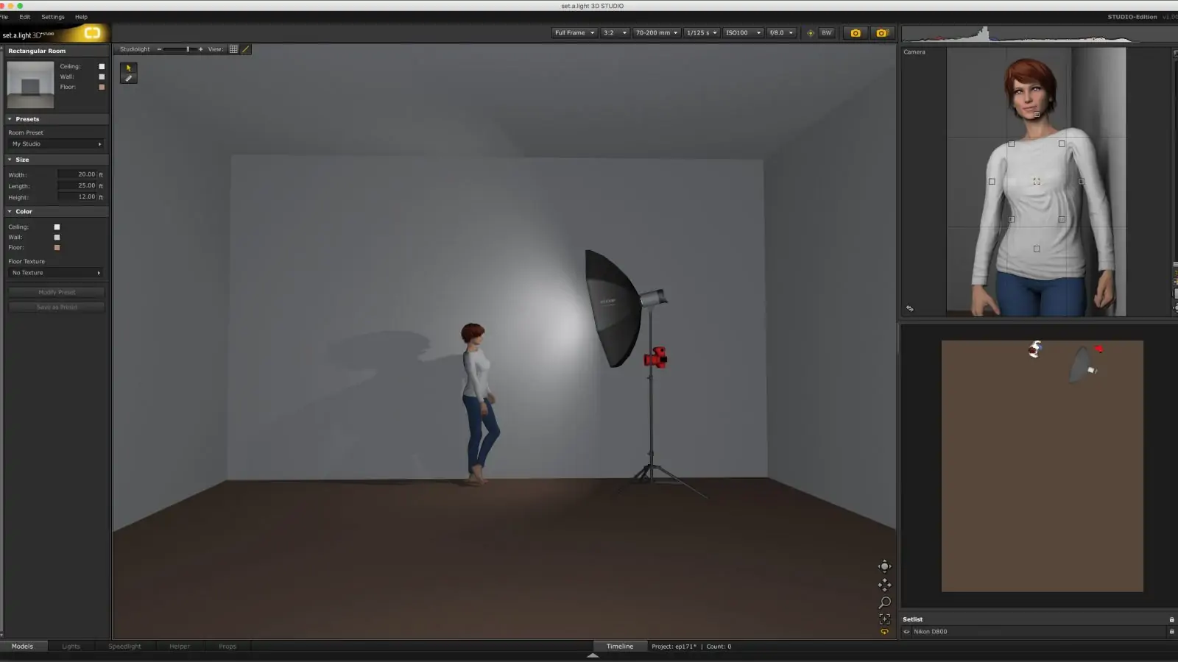Click the Floor color swatch under Color
This screenshot has height=662, width=1178.
click(57, 248)
